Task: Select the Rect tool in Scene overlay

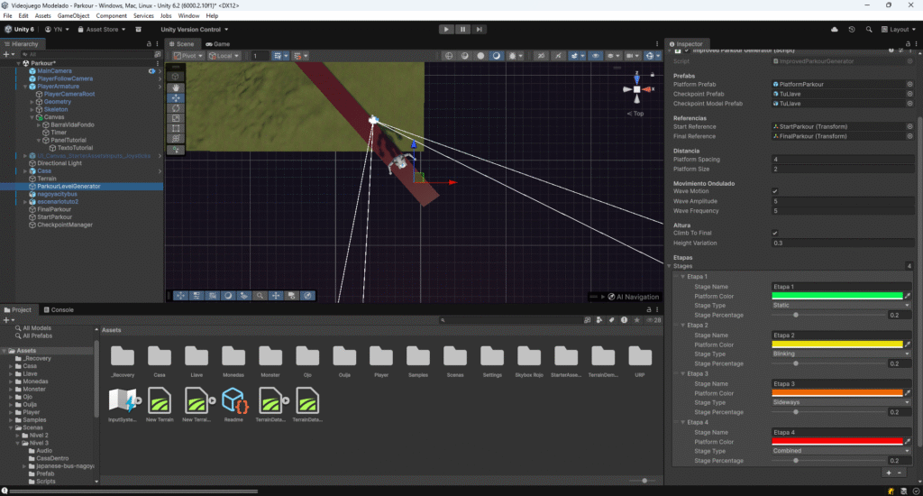Action: [176, 129]
